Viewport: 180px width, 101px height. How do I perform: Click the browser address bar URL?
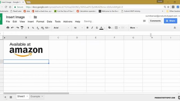click(x=74, y=7)
